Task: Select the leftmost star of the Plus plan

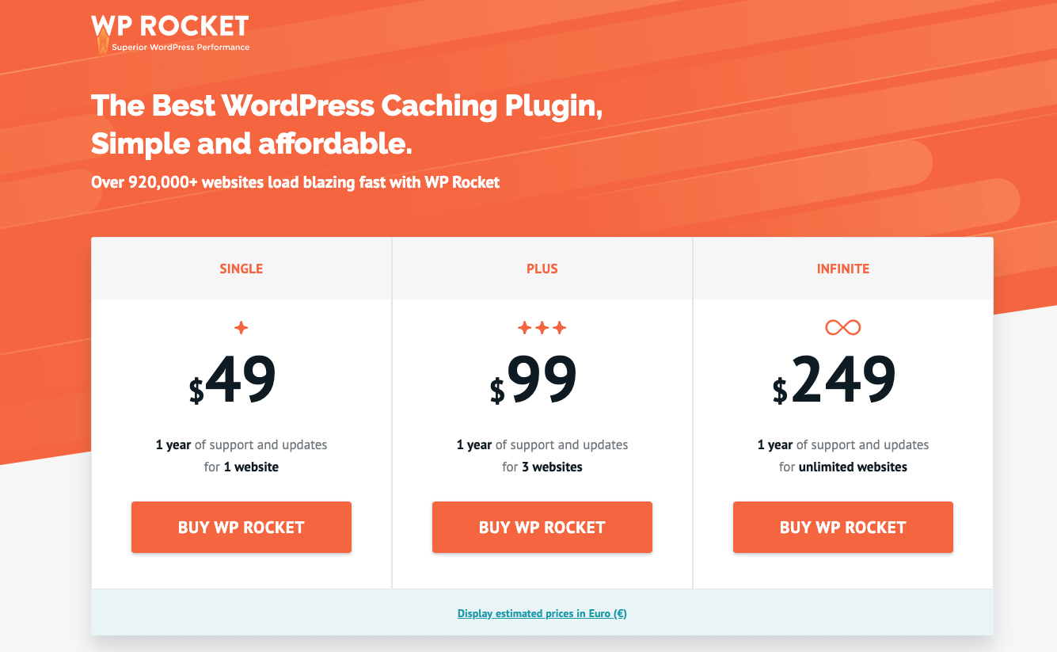Action: point(523,327)
